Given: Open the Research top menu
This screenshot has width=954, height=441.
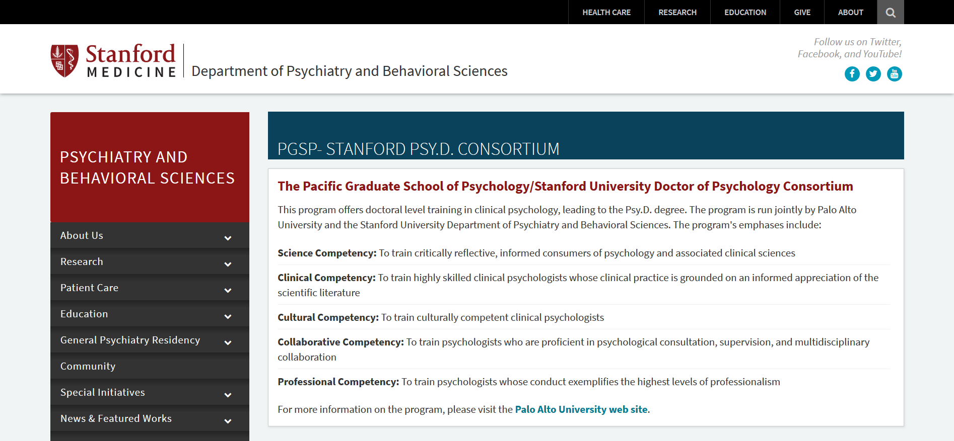Looking at the screenshot, I should [677, 12].
